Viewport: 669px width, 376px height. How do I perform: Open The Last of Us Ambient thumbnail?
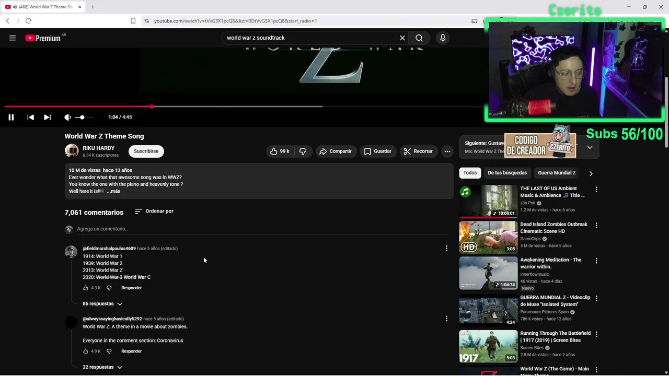tap(488, 201)
